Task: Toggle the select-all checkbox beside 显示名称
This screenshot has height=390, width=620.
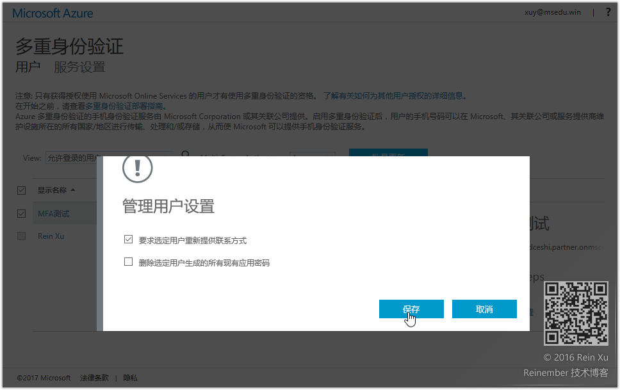Action: pyautogui.click(x=21, y=190)
